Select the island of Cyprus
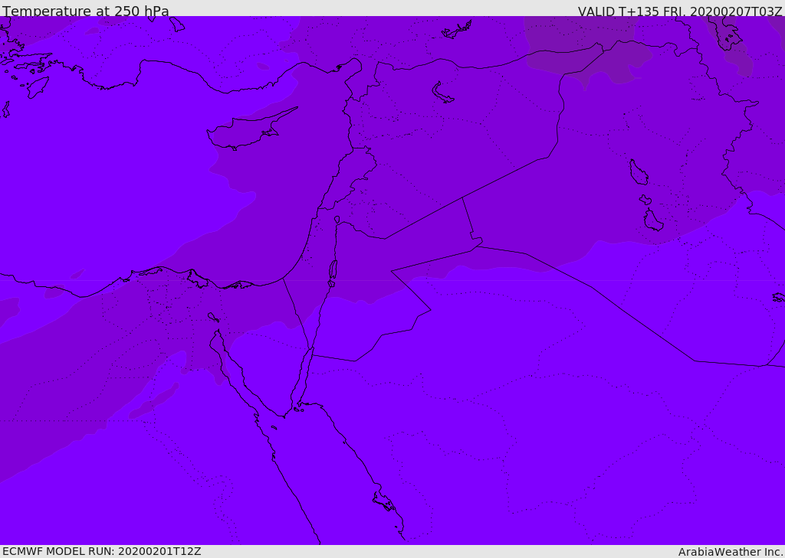Viewport: 785px width, 558px height. pyautogui.click(x=244, y=133)
